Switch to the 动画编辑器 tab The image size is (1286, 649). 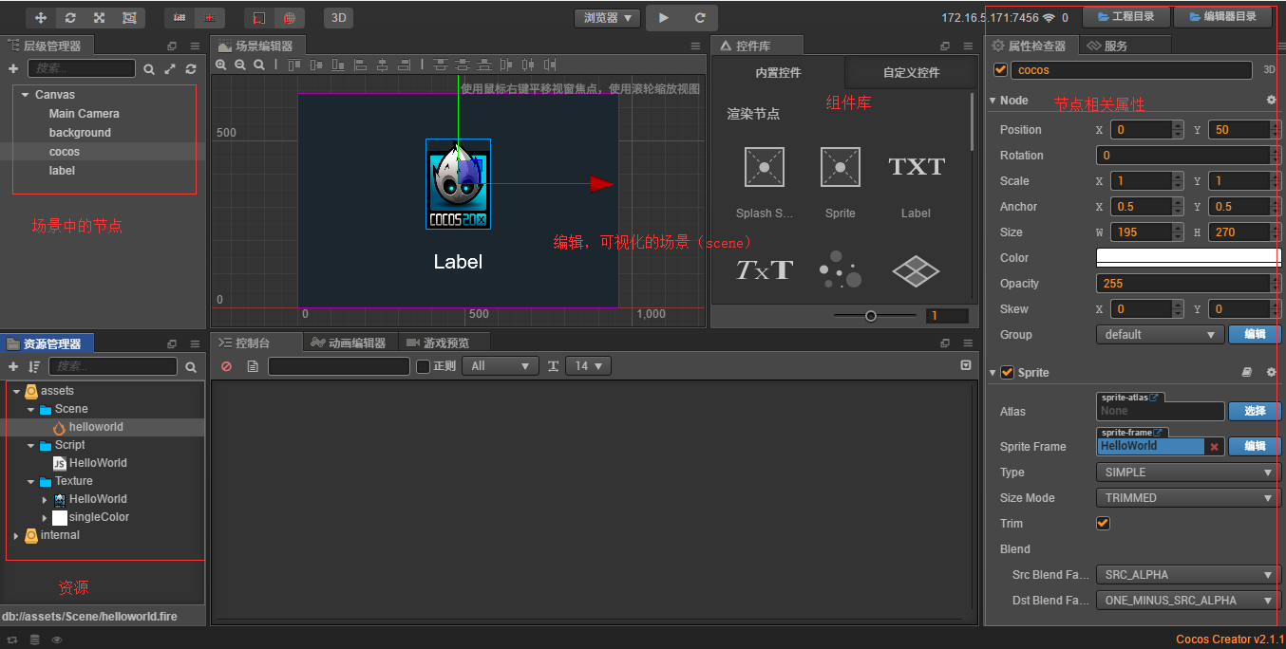click(x=348, y=343)
